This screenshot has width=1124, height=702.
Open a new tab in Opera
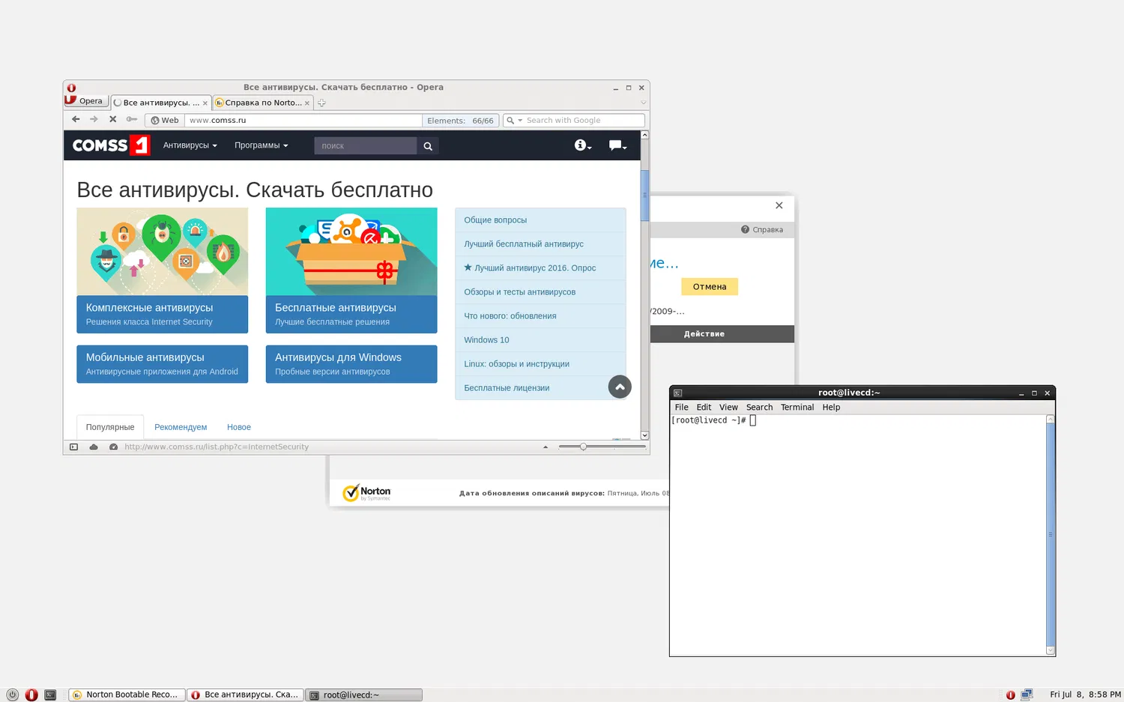pyautogui.click(x=321, y=103)
